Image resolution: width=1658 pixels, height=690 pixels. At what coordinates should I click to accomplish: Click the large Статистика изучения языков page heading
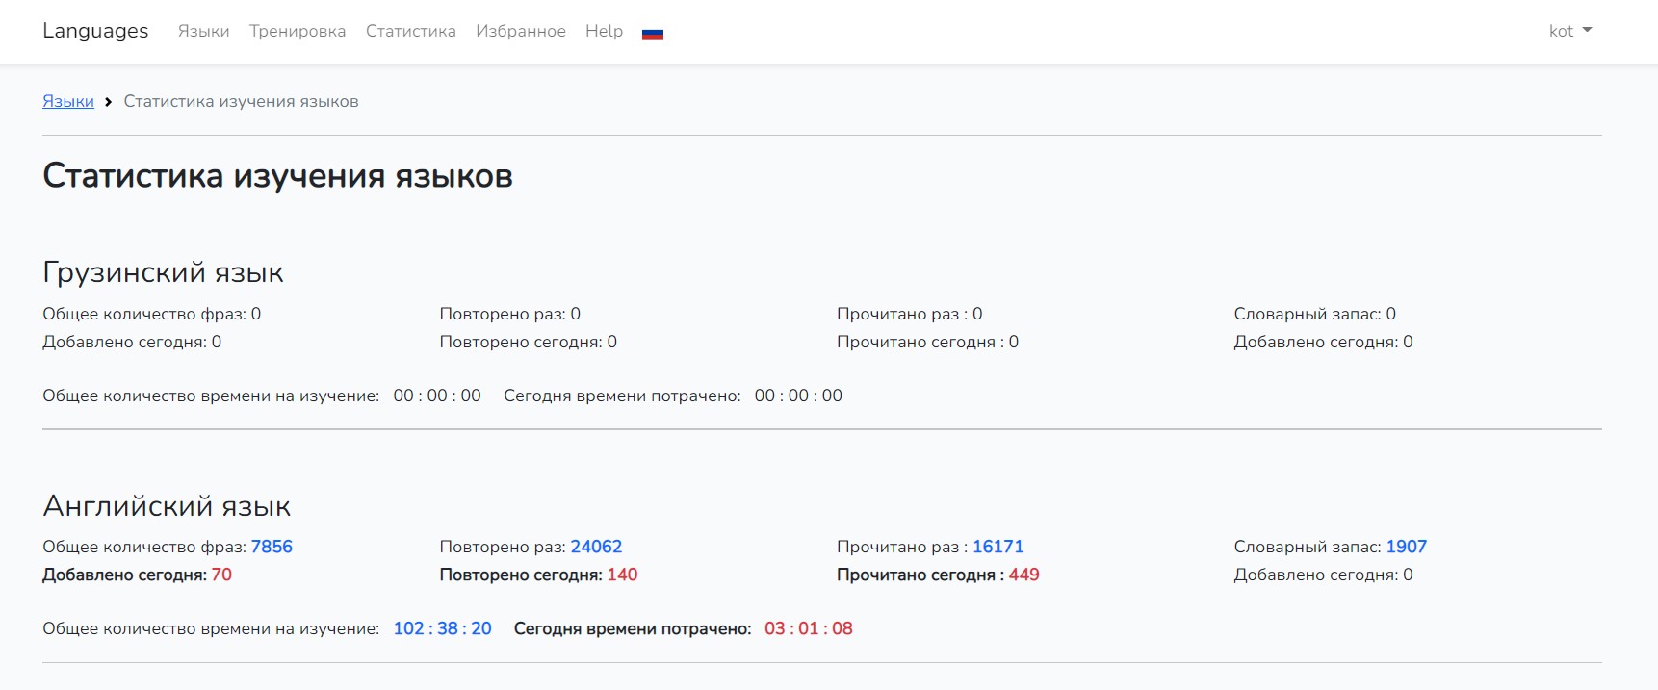[x=277, y=176]
